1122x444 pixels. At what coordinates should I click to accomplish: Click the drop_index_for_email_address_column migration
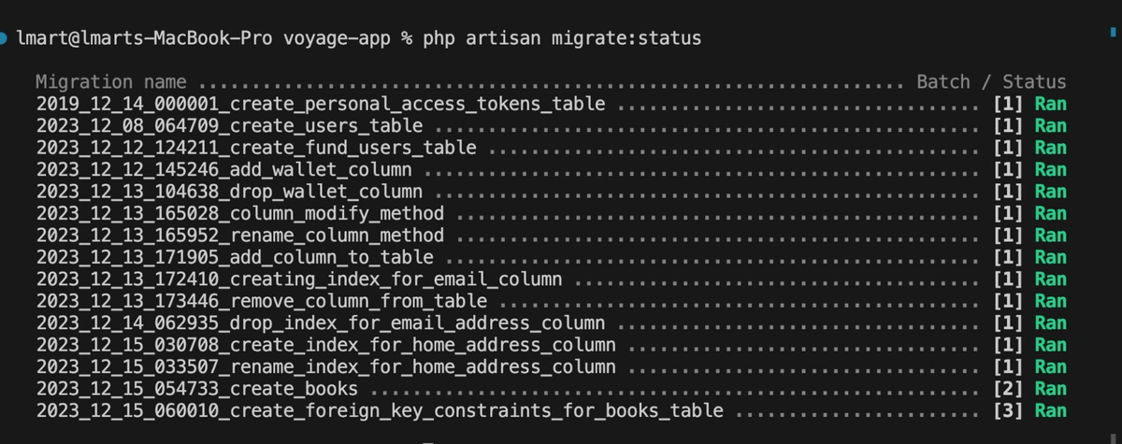[x=321, y=323]
